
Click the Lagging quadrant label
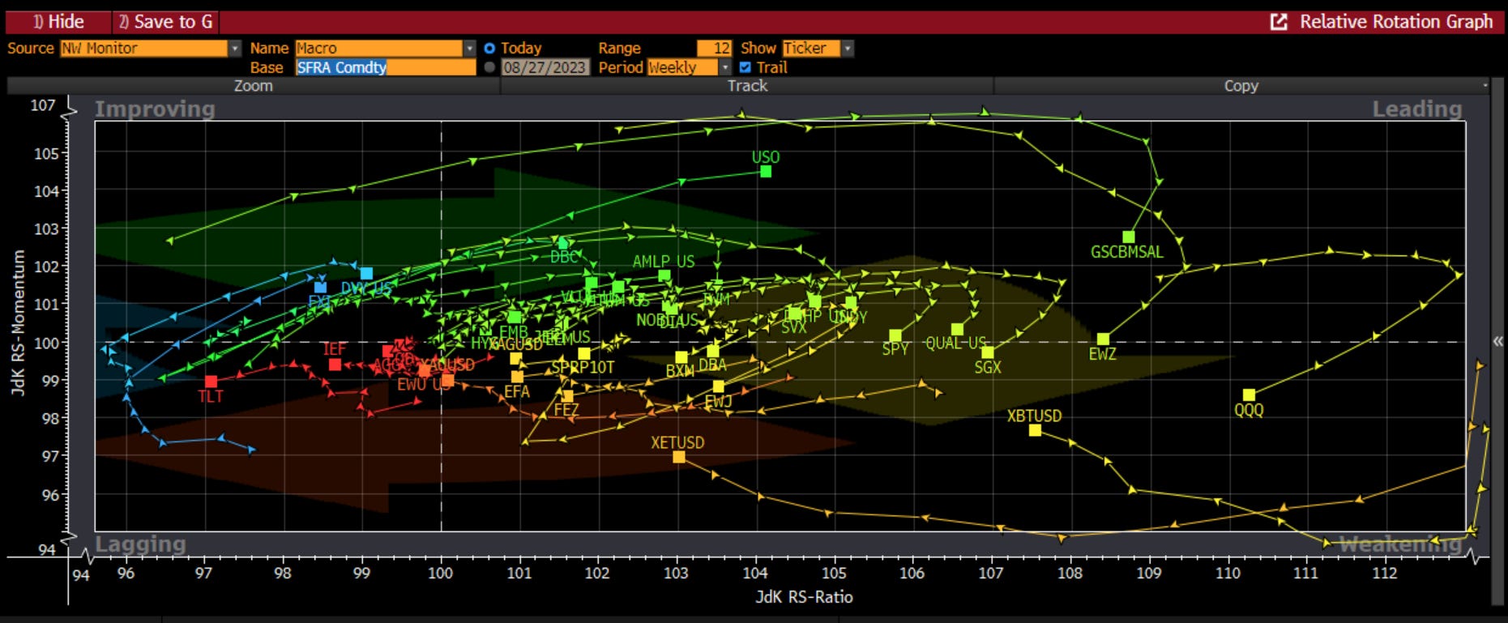coord(141,544)
